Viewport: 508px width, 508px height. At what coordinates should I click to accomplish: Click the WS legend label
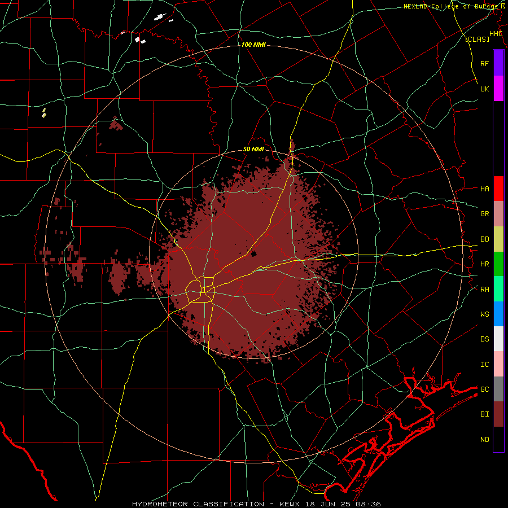tap(484, 314)
